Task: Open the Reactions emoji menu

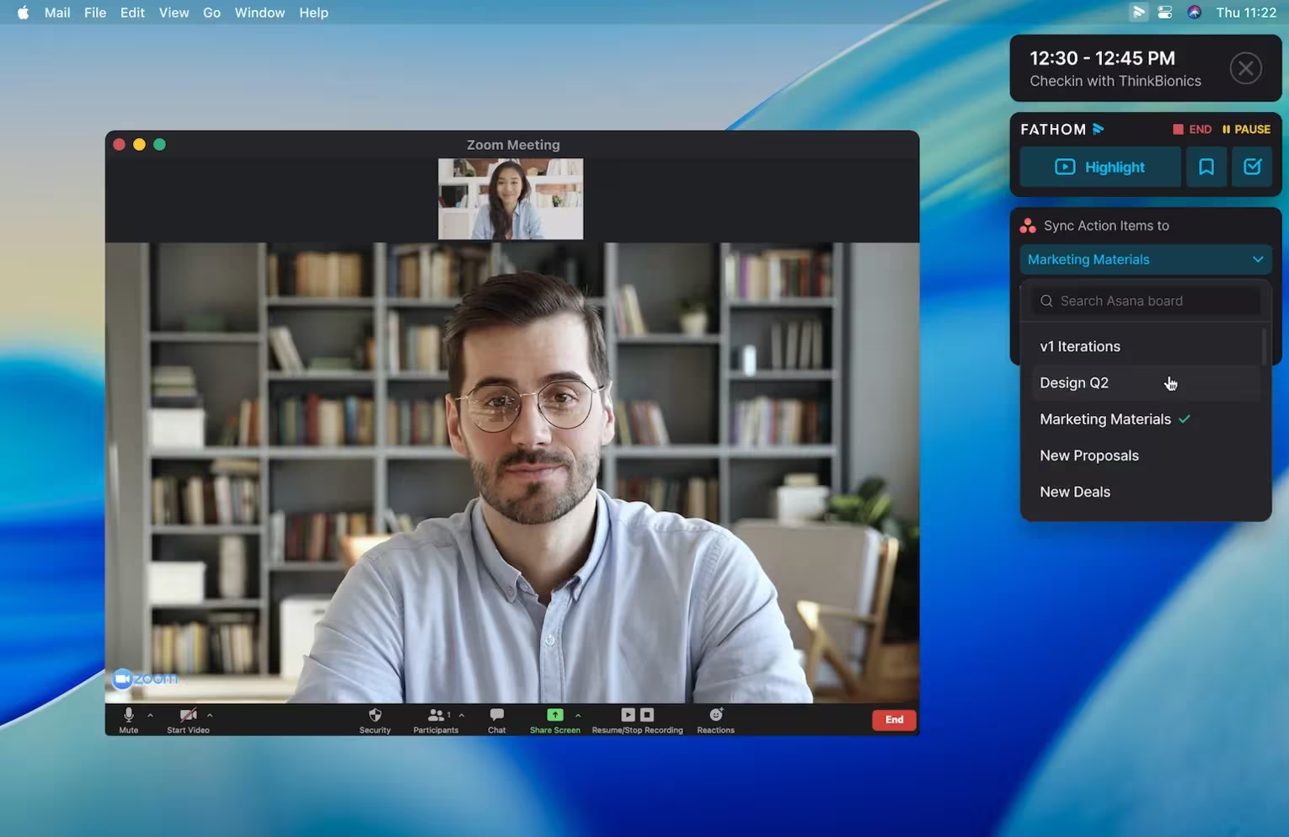Action: tap(715, 720)
